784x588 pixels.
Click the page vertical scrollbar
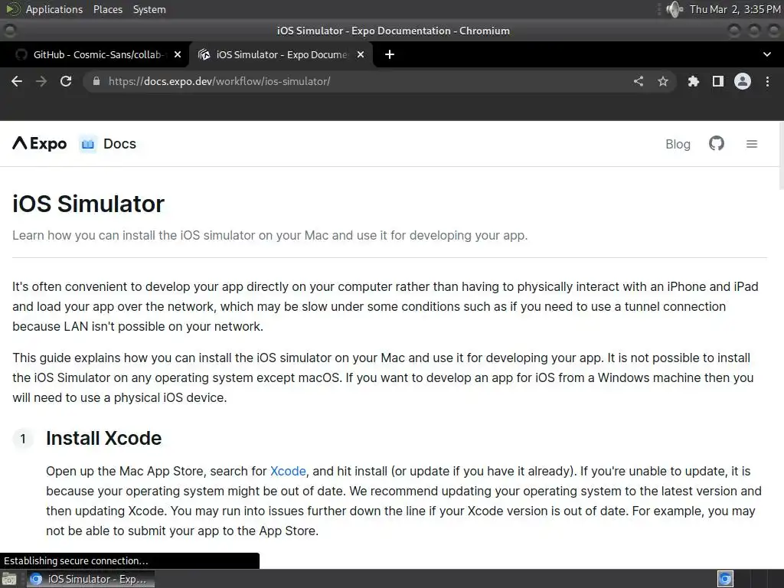(781, 156)
